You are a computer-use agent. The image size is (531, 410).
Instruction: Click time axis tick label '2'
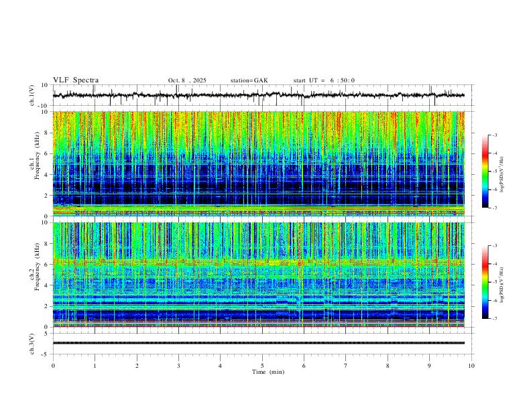pos(137,366)
